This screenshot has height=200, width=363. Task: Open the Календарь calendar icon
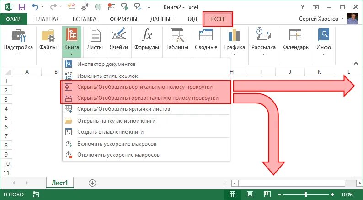[x=295, y=35]
